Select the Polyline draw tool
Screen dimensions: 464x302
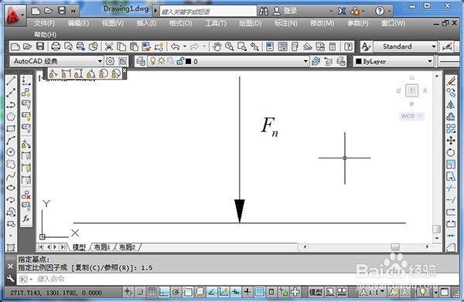11,104
